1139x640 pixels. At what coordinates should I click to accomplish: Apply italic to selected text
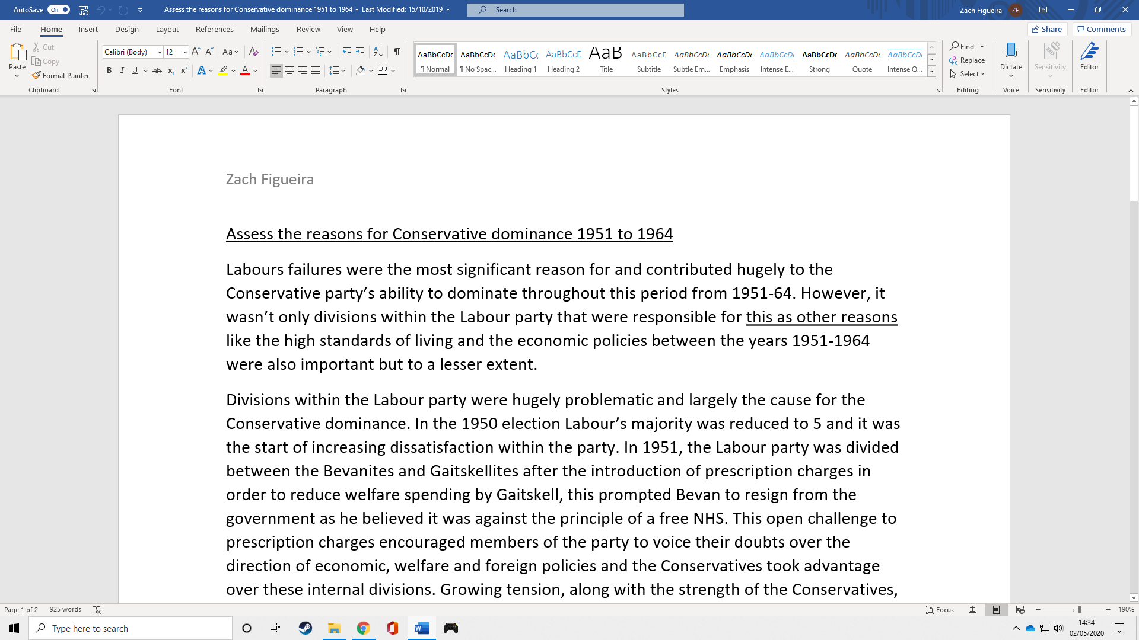point(122,70)
